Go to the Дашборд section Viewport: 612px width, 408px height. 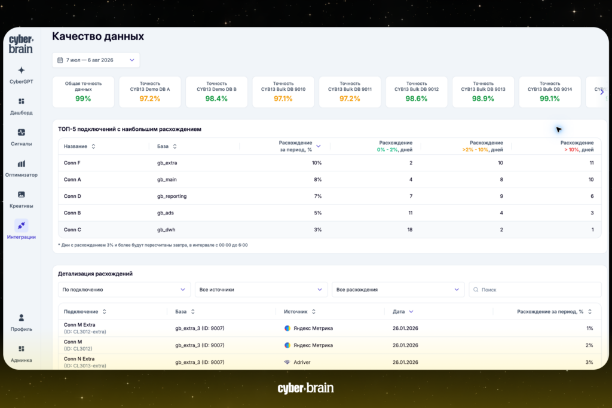(21, 106)
